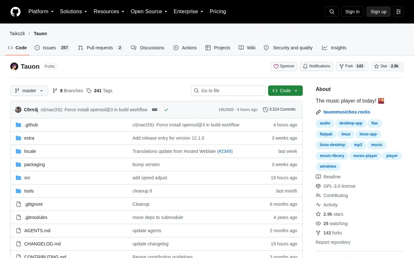
Task: Switch to the Issues tab
Action: pos(52,48)
